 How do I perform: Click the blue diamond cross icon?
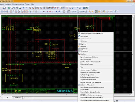coord(59,11)
